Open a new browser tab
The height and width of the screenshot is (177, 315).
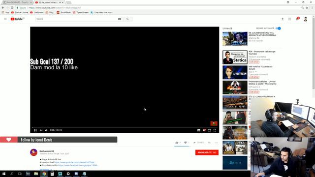click(69, 2)
